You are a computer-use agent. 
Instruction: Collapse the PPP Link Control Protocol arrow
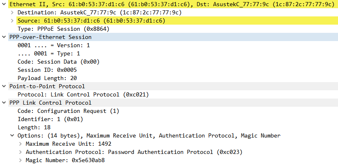(x=4, y=103)
